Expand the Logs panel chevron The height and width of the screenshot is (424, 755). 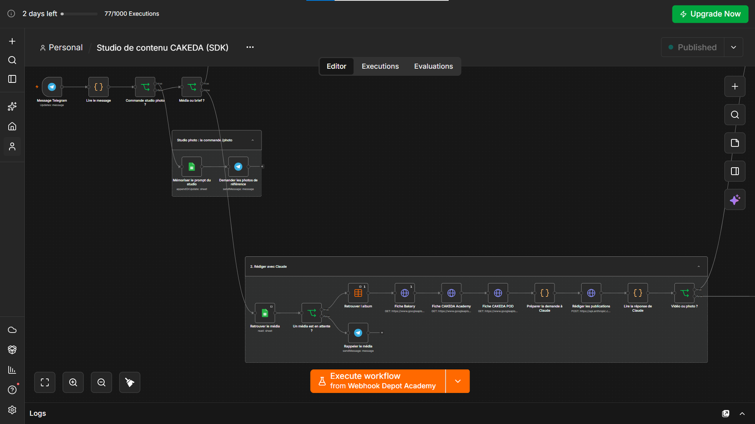[742, 414]
